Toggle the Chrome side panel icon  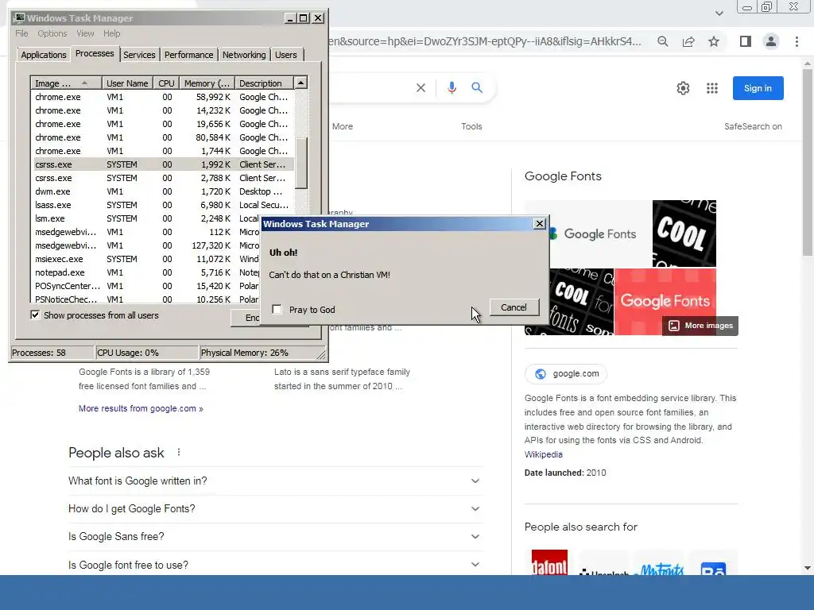pos(746,41)
